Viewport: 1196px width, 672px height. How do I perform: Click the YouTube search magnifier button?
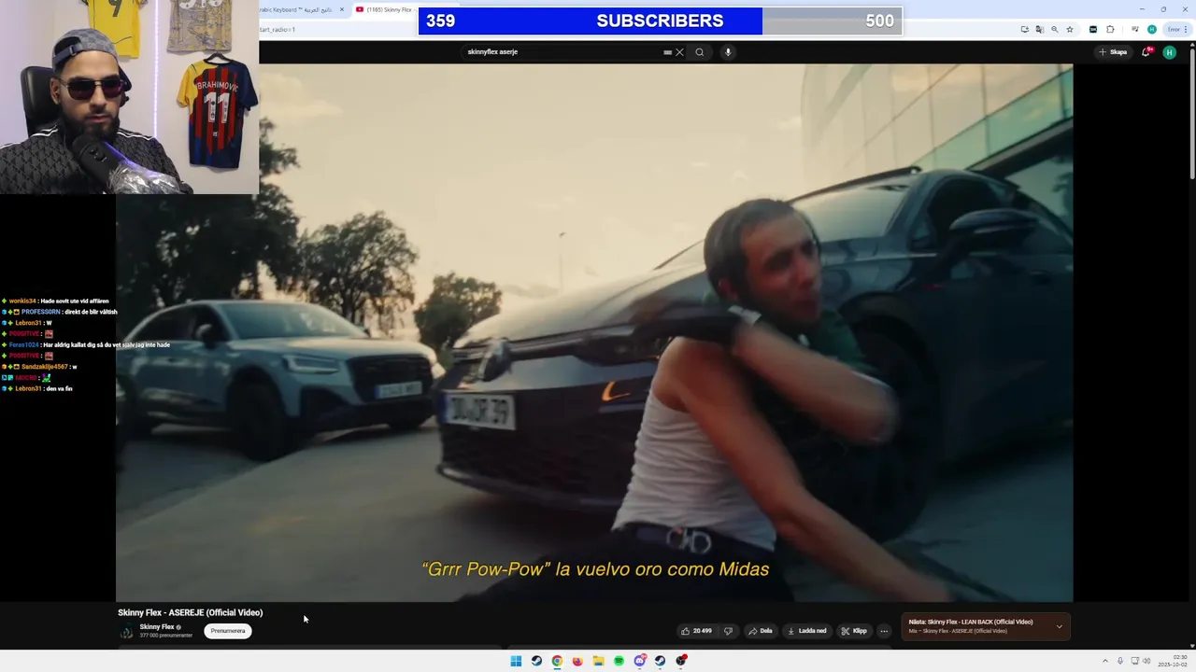click(x=699, y=52)
